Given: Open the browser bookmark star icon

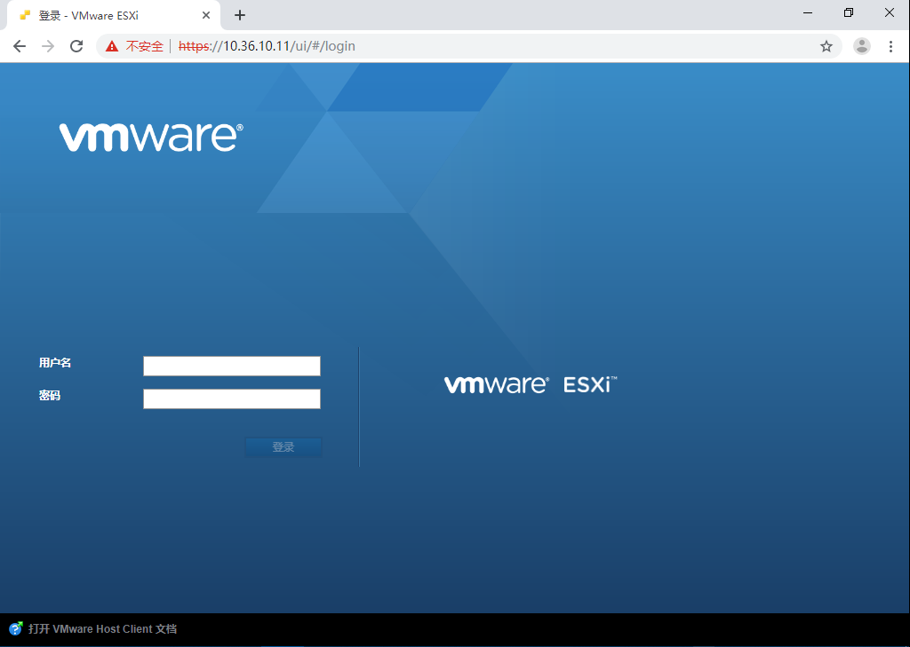Looking at the screenshot, I should pyautogui.click(x=826, y=45).
